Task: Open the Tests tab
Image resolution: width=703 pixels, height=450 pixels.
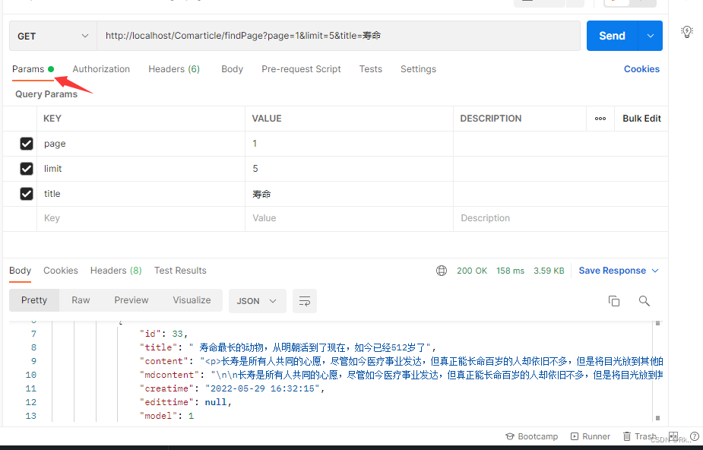Action: [371, 69]
